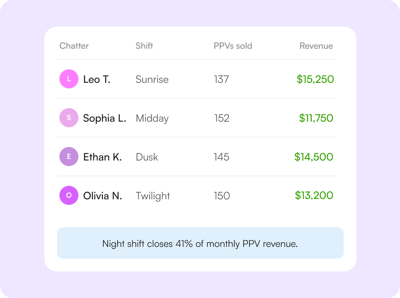Click the Chatter column header
This screenshot has width=400, height=298.
[74, 46]
